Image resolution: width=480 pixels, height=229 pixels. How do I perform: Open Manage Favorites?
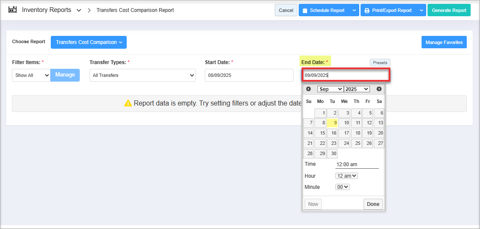coord(444,42)
